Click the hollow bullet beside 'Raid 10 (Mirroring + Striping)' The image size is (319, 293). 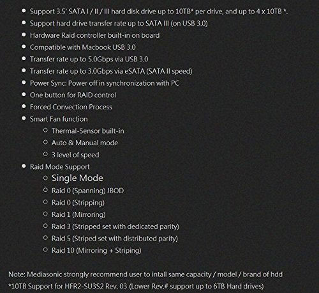pyautogui.click(x=45, y=249)
